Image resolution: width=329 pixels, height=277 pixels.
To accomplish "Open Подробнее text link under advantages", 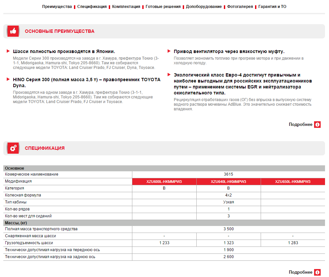I will pos(300,125).
